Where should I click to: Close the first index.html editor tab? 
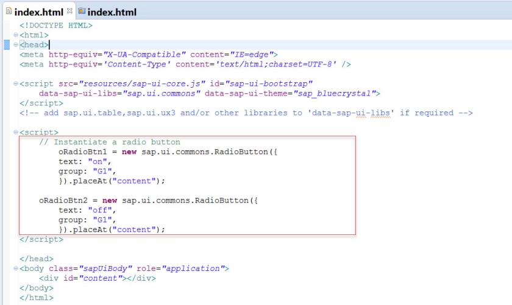coord(69,11)
